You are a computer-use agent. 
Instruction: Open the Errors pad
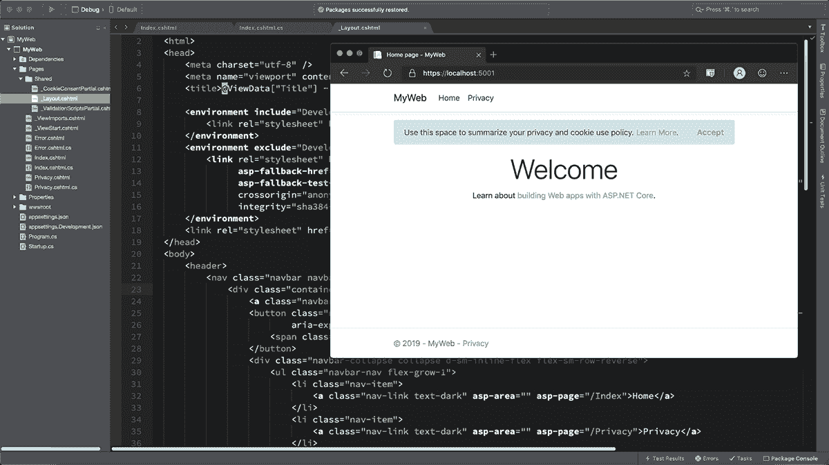706,457
